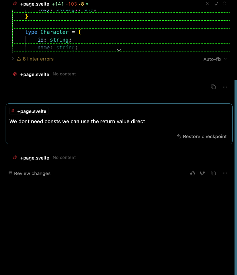The height and width of the screenshot is (275, 237).
Task: Open more options next to Review changes
Action: pos(225,173)
